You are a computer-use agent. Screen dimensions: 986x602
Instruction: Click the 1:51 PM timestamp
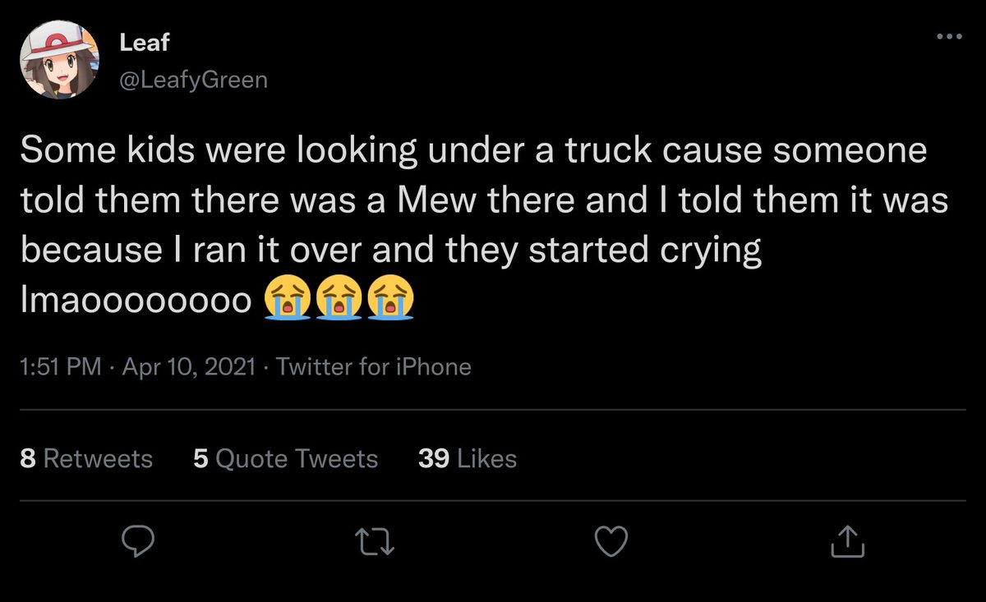tap(60, 366)
